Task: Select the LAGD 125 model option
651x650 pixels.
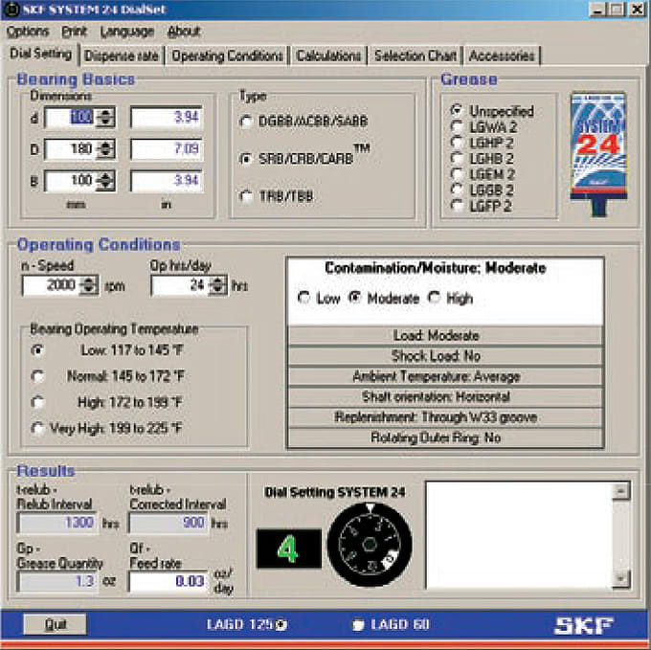Action: 247,624
